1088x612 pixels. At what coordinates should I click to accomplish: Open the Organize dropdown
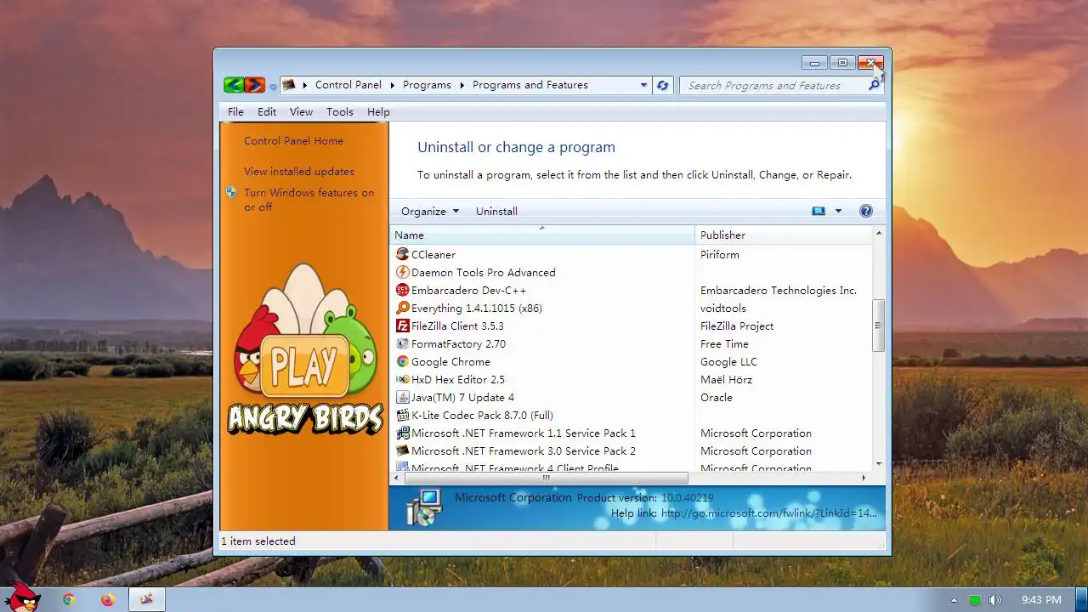[x=430, y=211]
